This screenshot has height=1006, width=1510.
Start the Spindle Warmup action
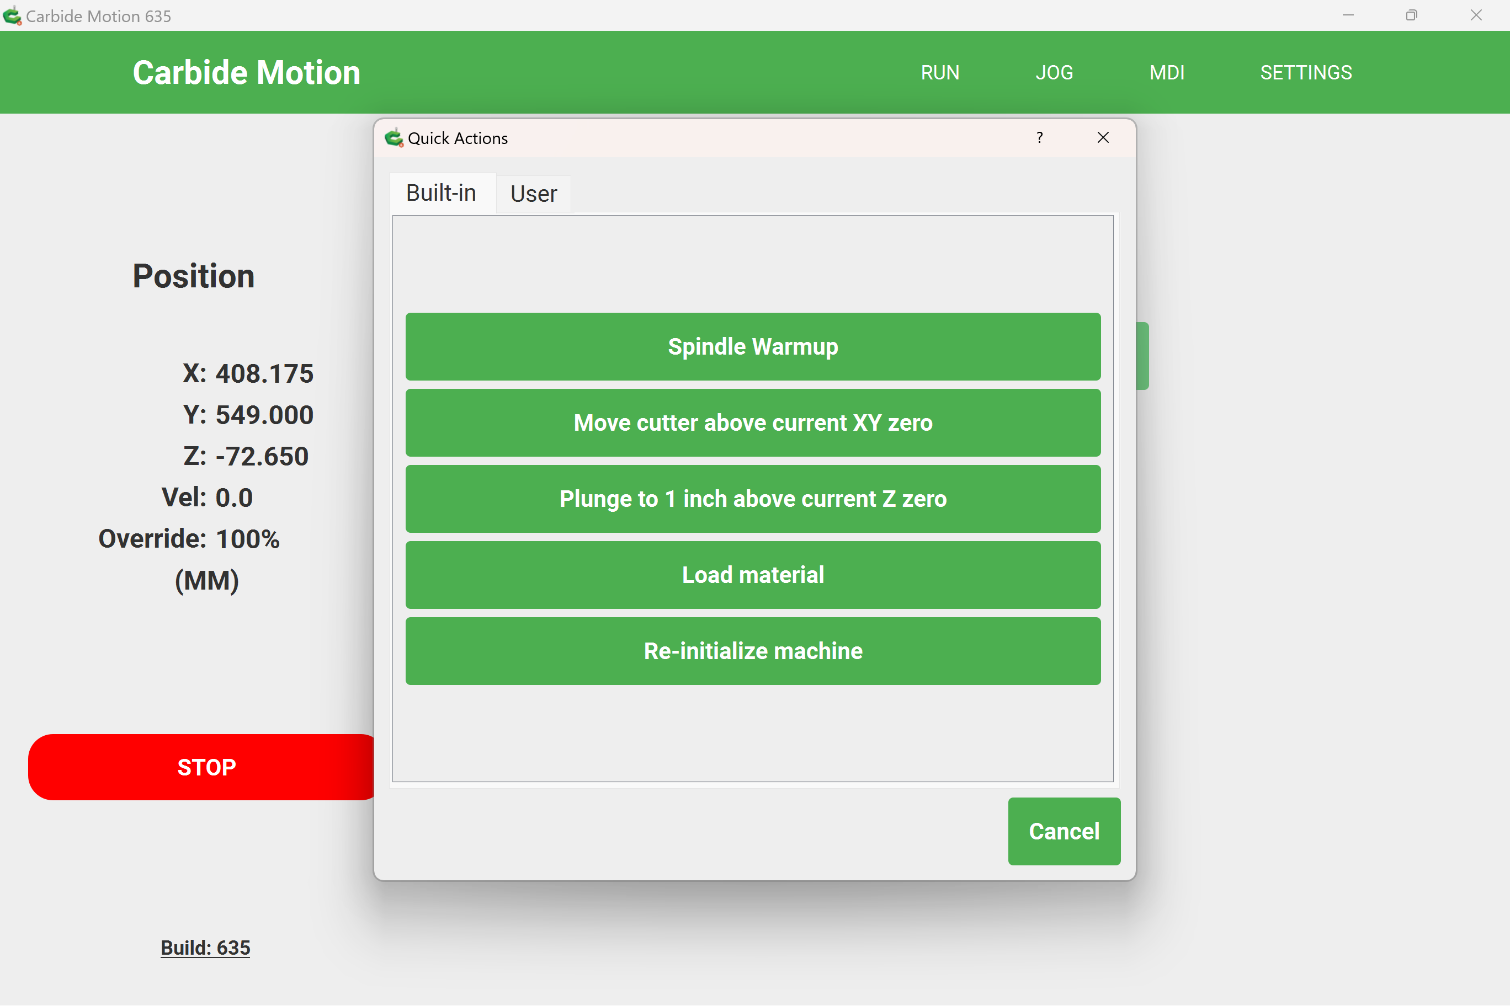pos(752,346)
